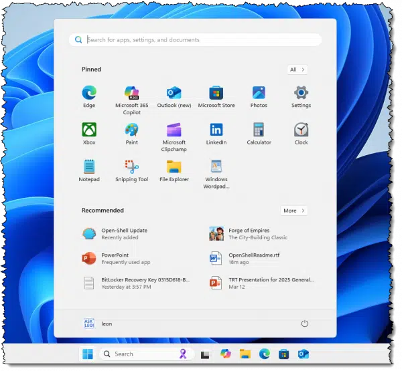Screen dimensions: 402x371
Task: Click the Power button in Start menu
Action: (x=305, y=324)
